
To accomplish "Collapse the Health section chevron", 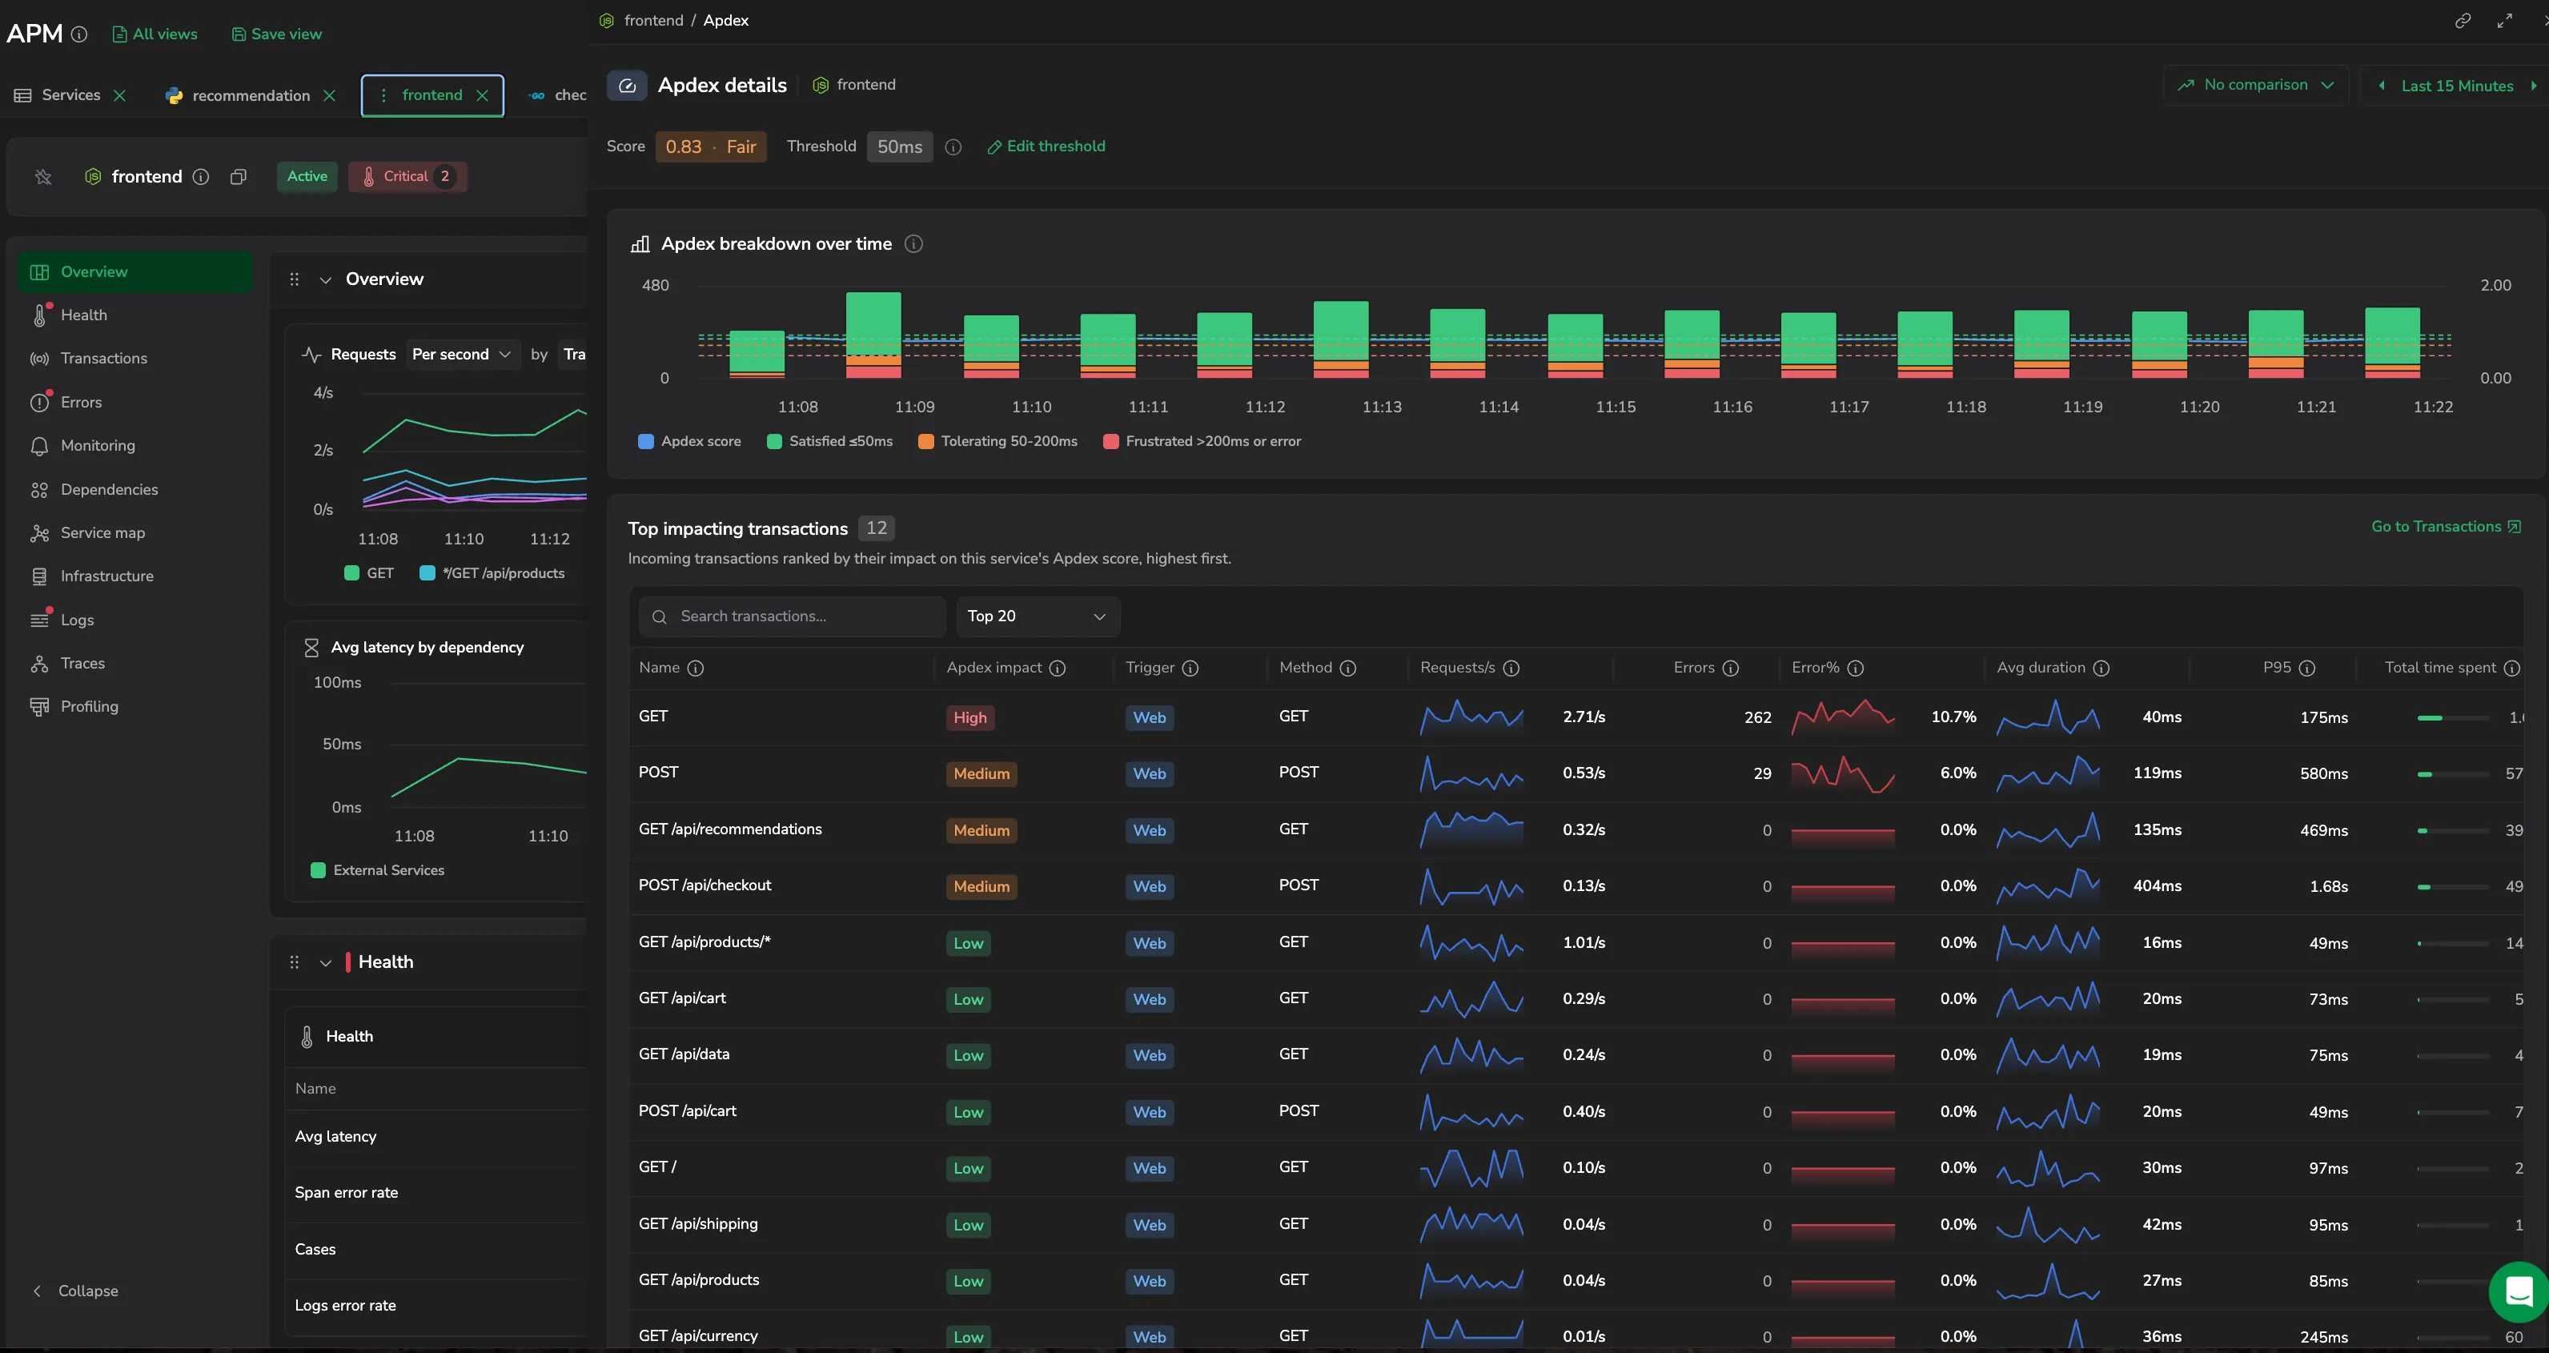I will (324, 962).
